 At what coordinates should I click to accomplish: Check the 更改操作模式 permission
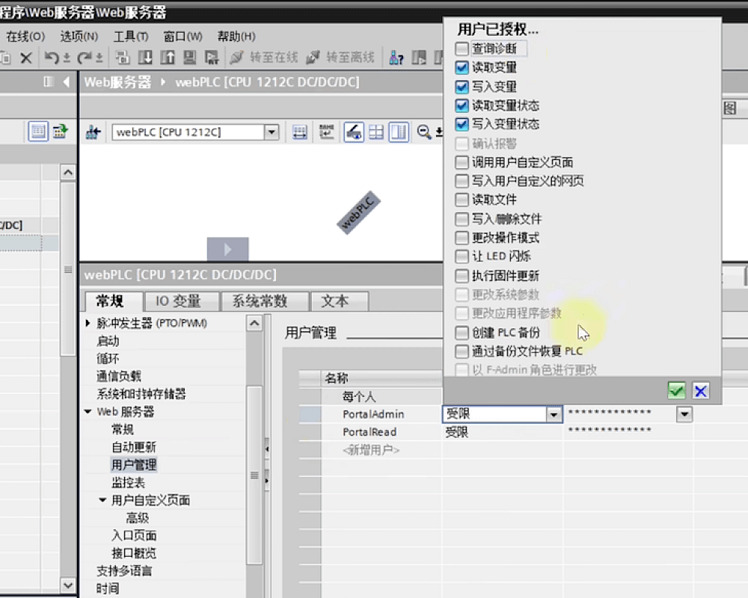(463, 237)
